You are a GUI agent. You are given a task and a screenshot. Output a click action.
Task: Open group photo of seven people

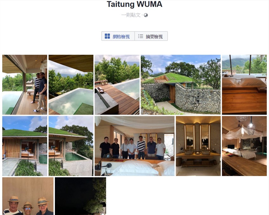coord(134,146)
